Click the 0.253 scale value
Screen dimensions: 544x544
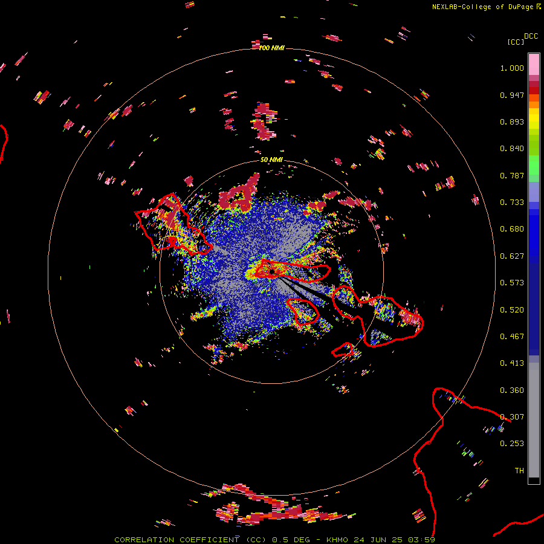click(512, 444)
